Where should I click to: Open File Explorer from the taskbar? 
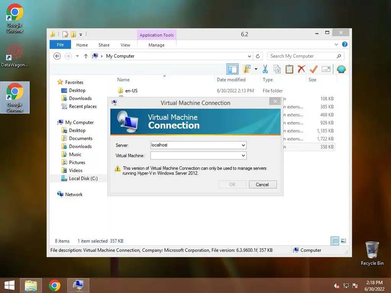pos(31,285)
